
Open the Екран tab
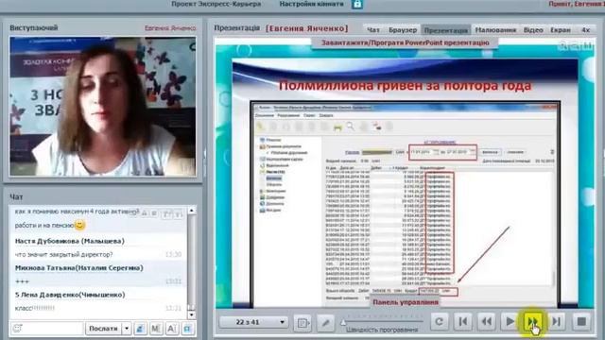[x=561, y=29]
